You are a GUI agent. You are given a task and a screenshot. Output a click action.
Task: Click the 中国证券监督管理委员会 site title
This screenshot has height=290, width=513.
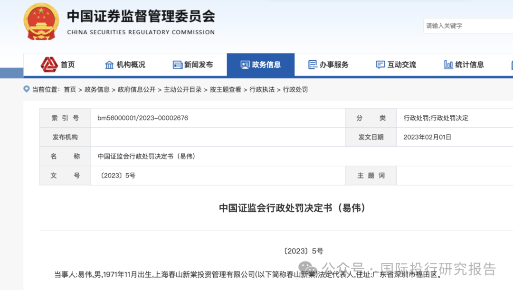click(141, 16)
